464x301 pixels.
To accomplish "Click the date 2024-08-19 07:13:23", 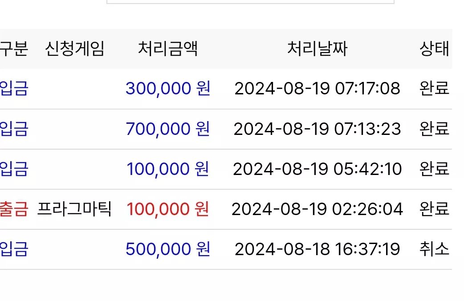I will click(317, 129).
